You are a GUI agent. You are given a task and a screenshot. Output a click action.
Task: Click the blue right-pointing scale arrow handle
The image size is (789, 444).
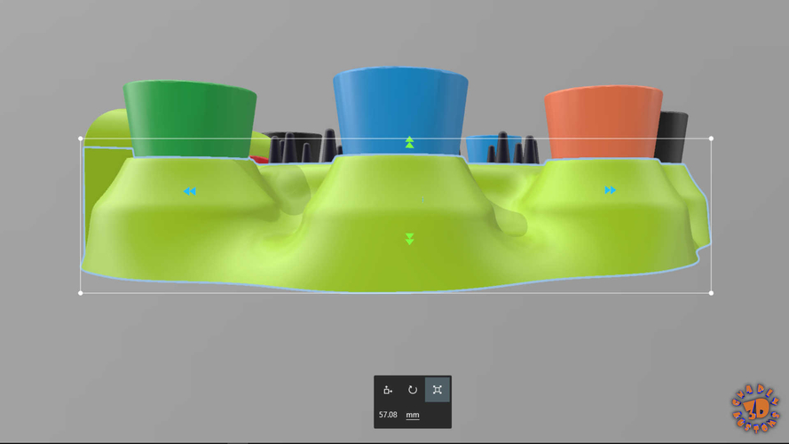[610, 190]
